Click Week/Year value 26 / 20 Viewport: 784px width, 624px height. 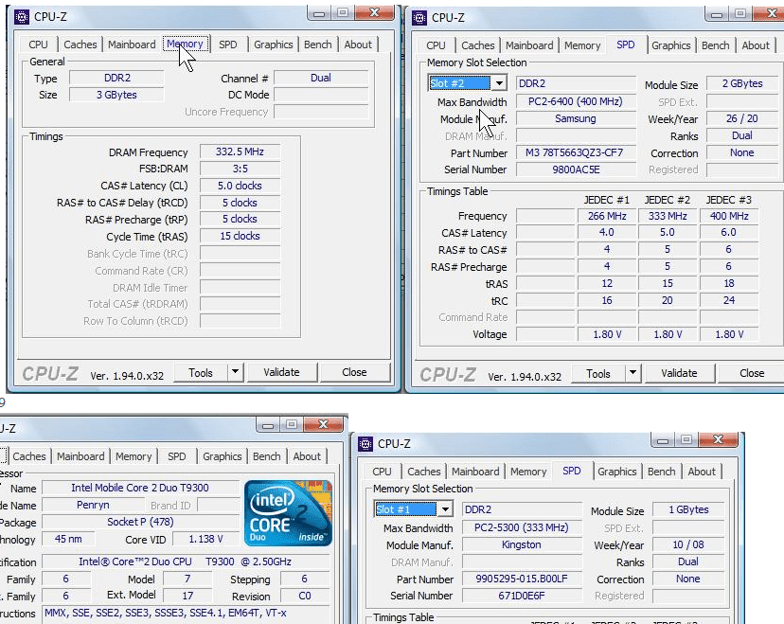[742, 118]
